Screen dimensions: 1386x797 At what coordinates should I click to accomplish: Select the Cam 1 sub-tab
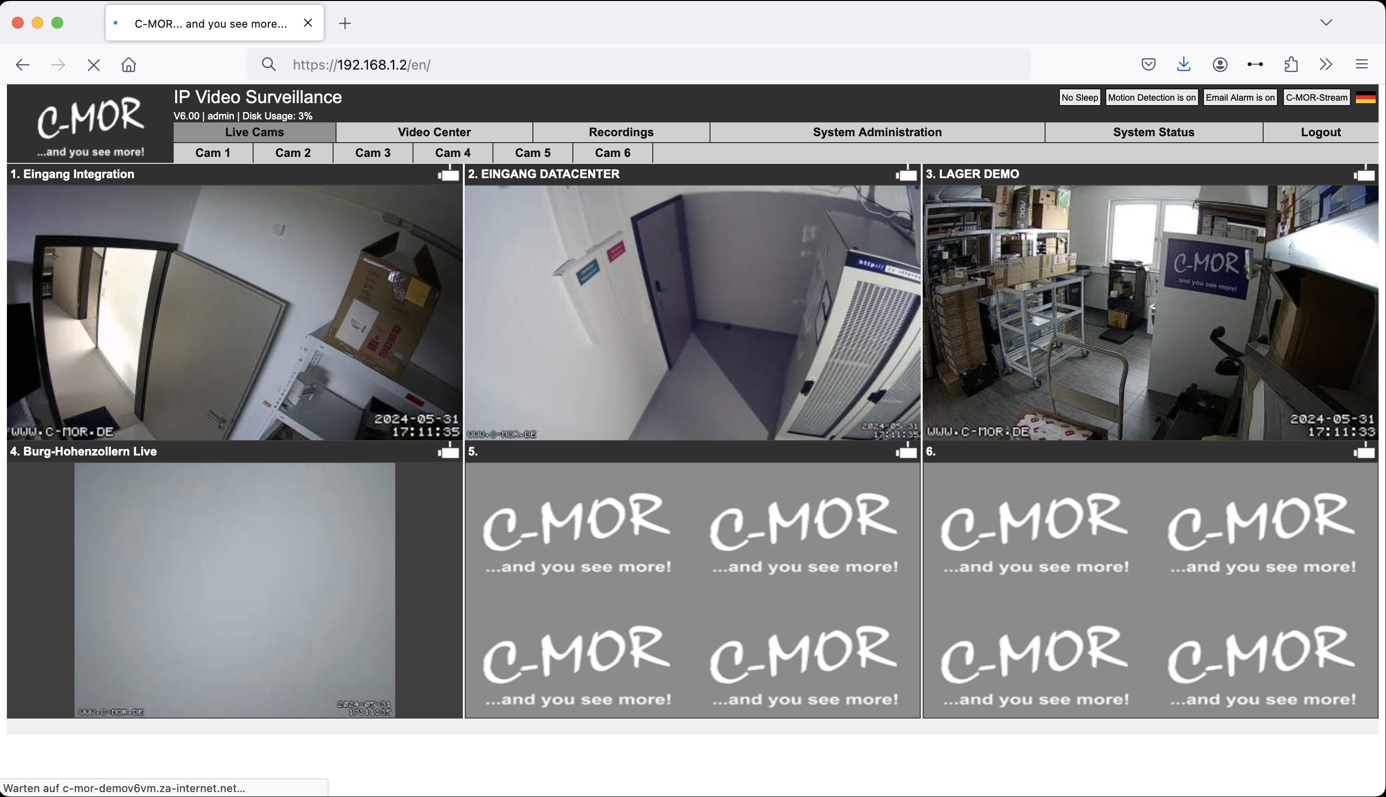pyautogui.click(x=213, y=152)
